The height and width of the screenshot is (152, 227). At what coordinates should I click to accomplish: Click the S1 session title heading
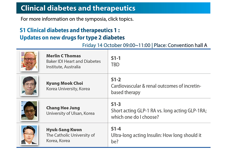(x=72, y=34)
